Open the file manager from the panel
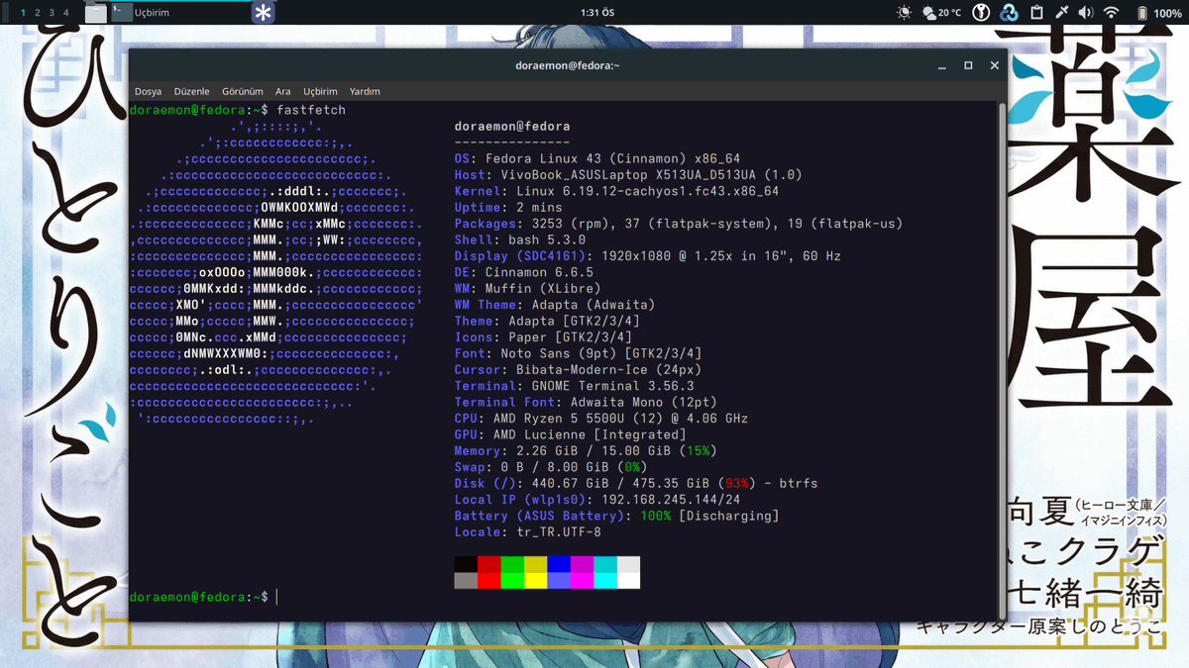1189x668 pixels. [95, 13]
